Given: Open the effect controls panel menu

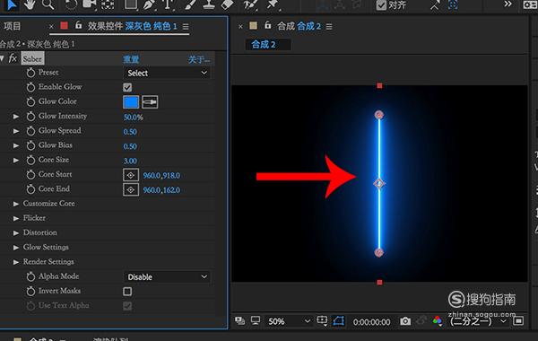Looking at the screenshot, I should (x=186, y=26).
